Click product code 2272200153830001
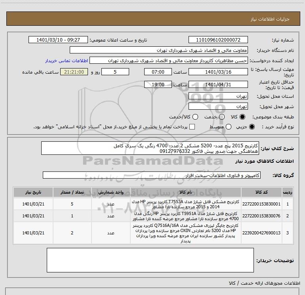The image size is (305, 295). click(x=261, y=204)
